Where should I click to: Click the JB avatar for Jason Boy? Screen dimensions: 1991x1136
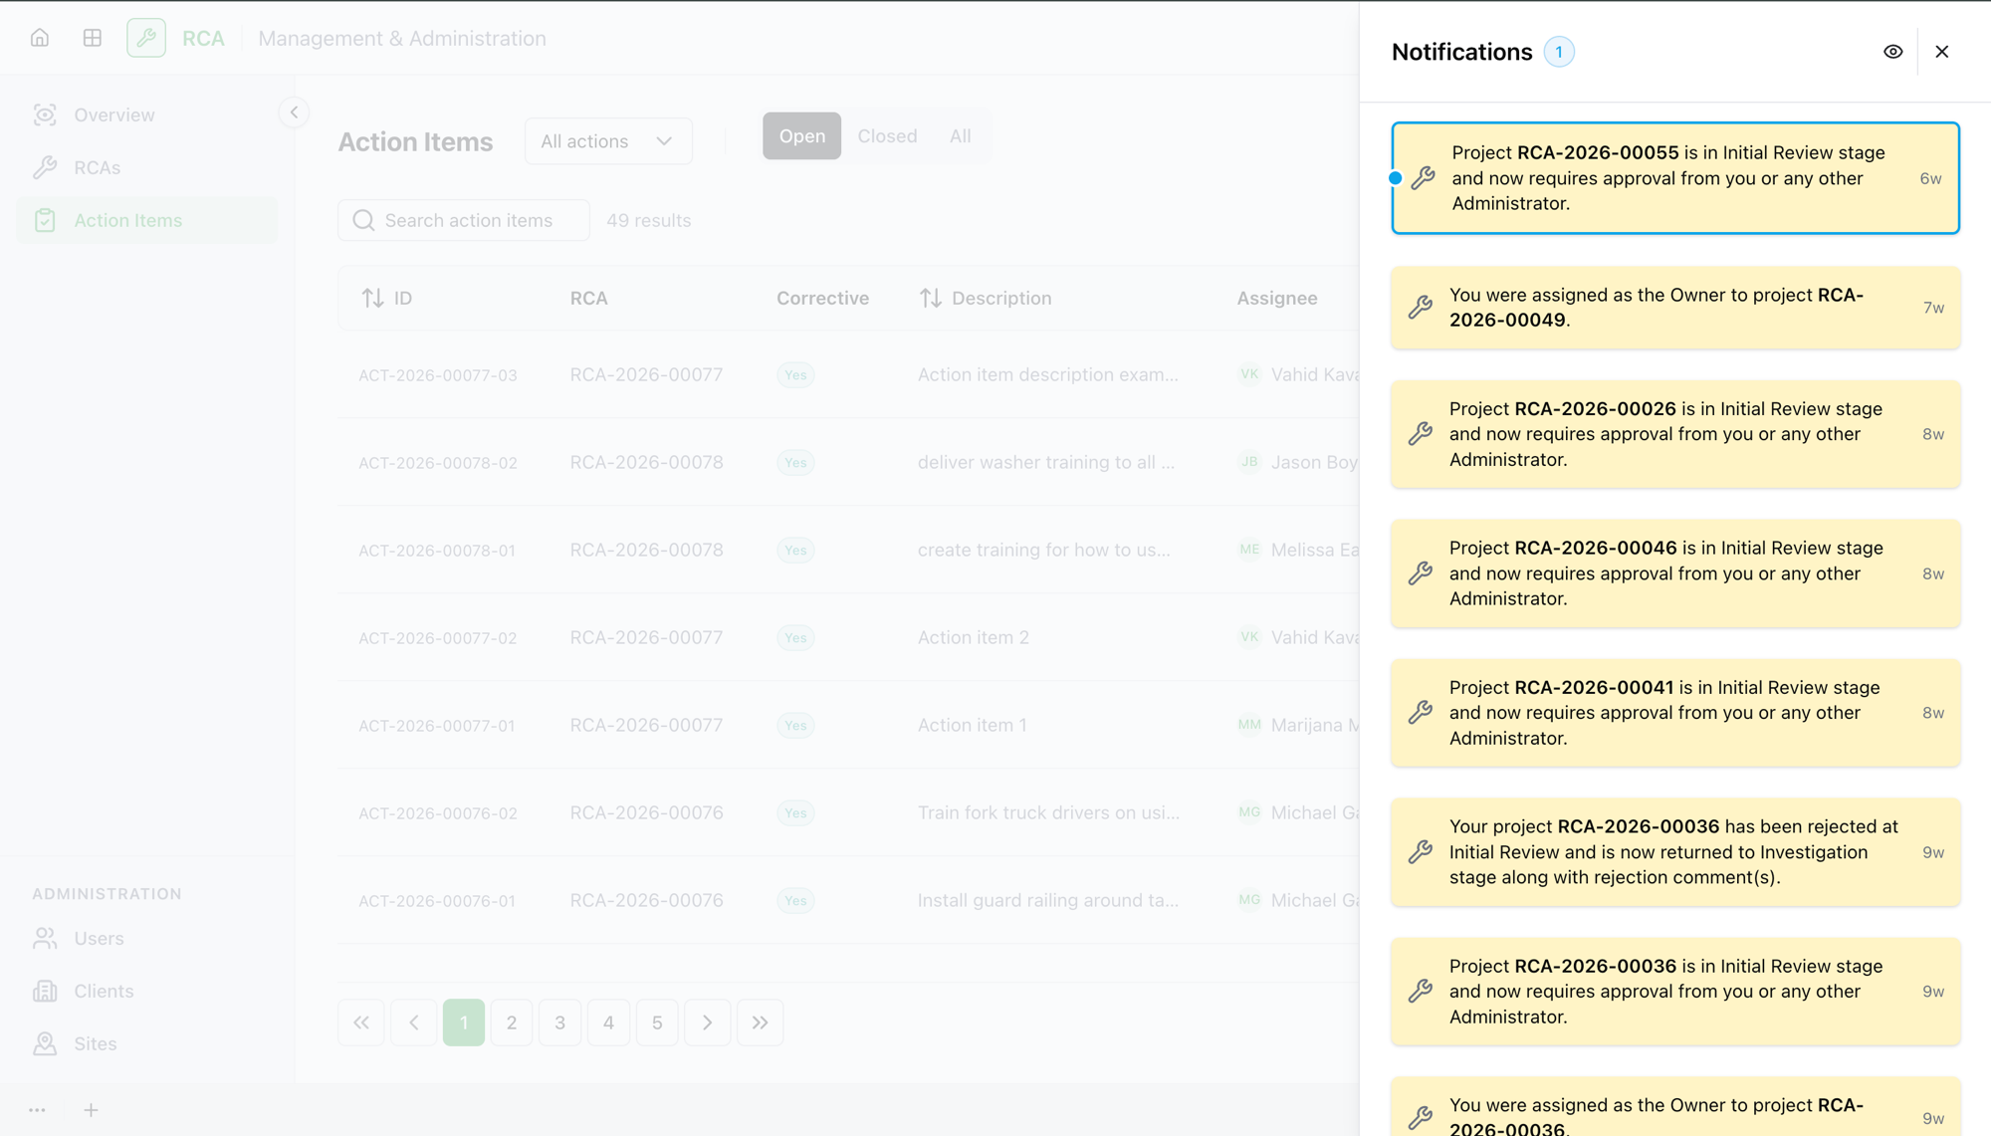pyautogui.click(x=1249, y=462)
